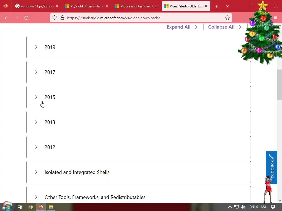This screenshot has width=282, height=211.
Task: Open notification action center icon
Action: click(x=273, y=207)
